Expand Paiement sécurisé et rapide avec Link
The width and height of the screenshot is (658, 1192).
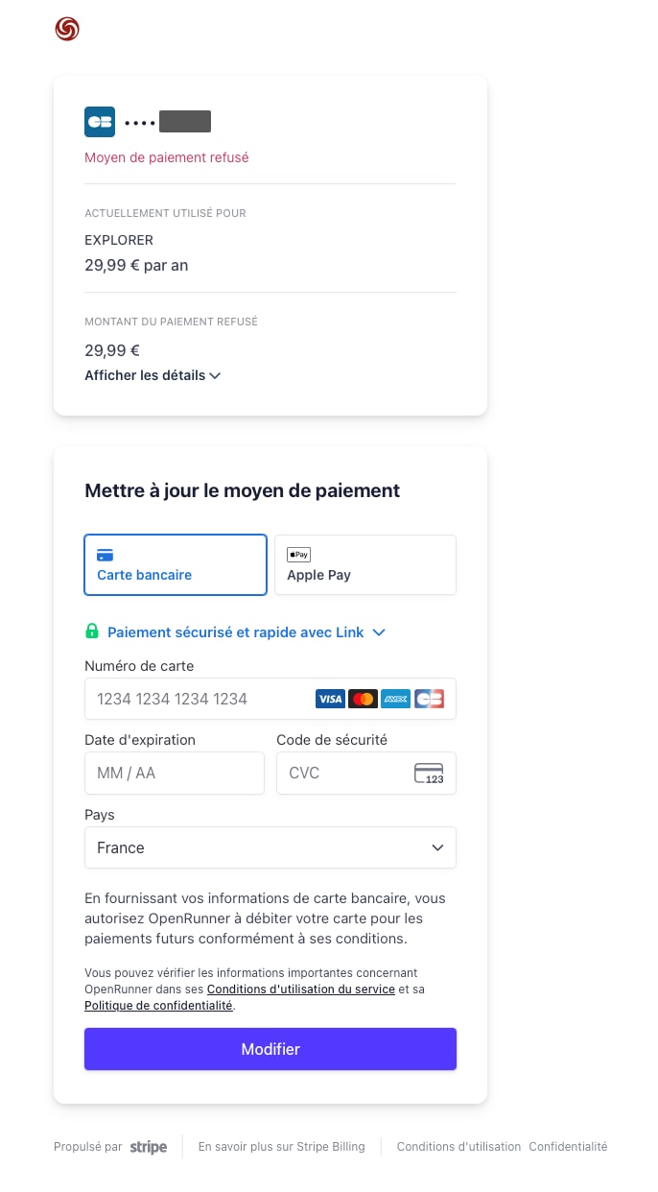pyautogui.click(x=246, y=632)
